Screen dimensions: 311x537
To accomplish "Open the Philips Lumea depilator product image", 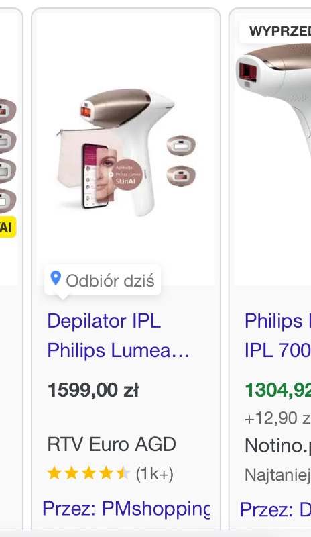I will point(125,152).
